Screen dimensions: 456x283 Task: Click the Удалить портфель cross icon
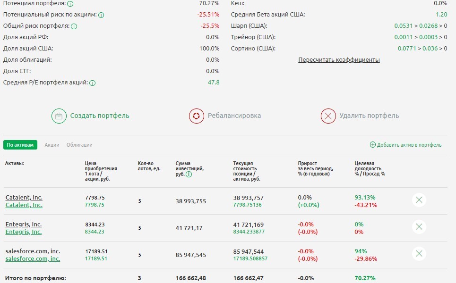pyautogui.click(x=328, y=116)
